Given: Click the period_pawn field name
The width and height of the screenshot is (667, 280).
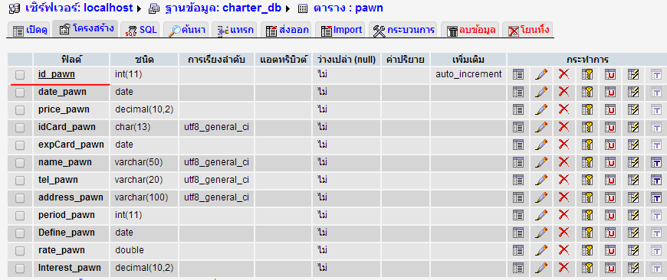Looking at the screenshot, I should point(67,215).
